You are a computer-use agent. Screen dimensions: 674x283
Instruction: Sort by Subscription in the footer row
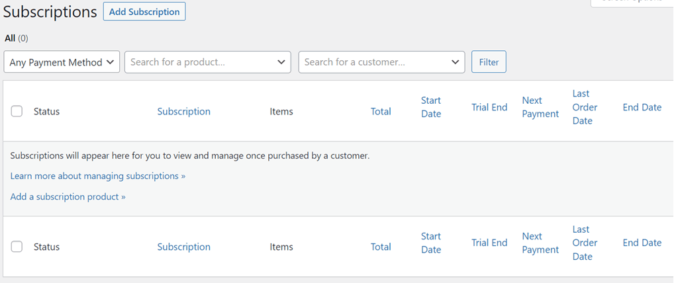pyautogui.click(x=183, y=247)
